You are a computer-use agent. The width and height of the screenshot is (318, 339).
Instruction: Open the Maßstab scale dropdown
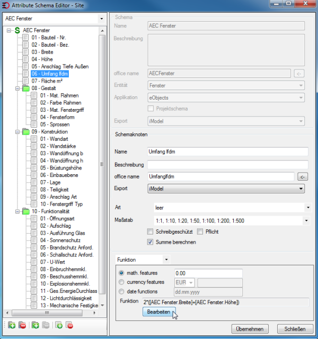pyautogui.click(x=306, y=220)
